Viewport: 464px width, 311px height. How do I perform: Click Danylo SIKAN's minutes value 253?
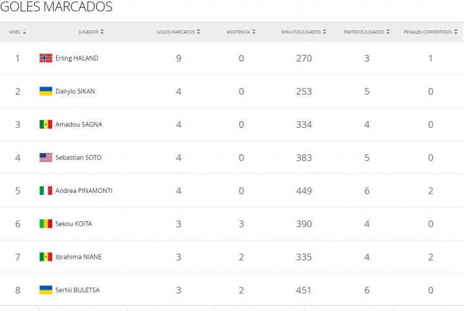pos(304,92)
